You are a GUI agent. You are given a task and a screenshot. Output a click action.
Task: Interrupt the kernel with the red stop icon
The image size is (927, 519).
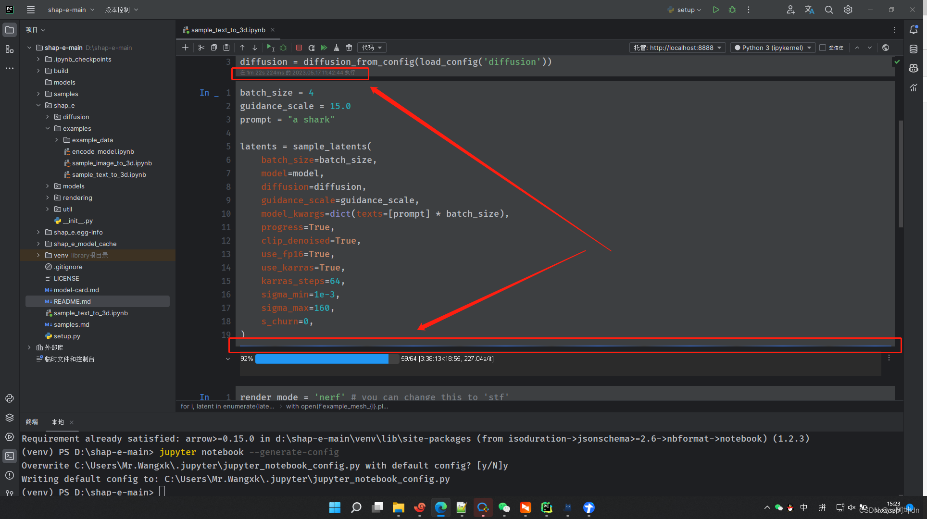pyautogui.click(x=299, y=48)
